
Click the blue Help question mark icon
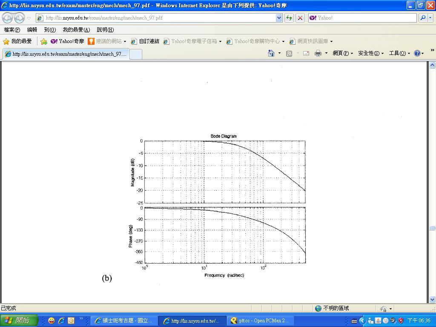[x=417, y=53]
